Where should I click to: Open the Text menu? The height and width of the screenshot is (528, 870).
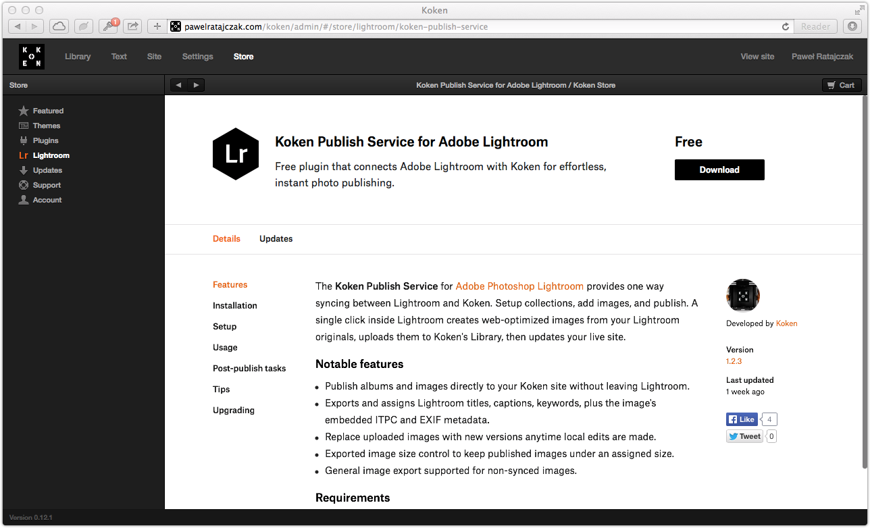coord(119,57)
